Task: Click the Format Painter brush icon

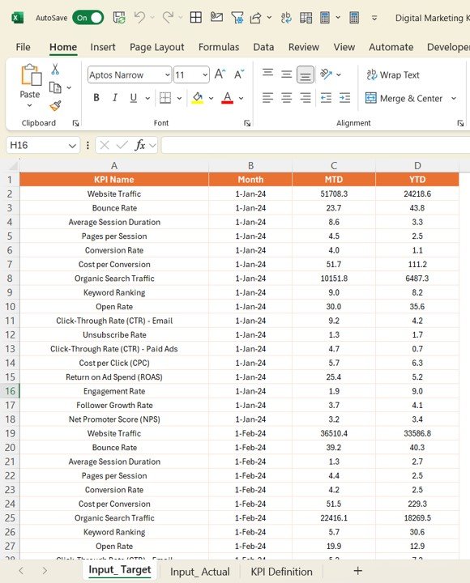Action: coord(55,106)
